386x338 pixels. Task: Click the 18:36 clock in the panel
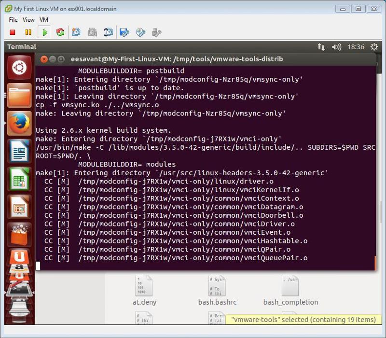[x=356, y=47]
